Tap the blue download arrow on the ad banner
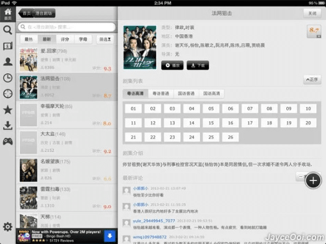The width and height of the screenshot is (326, 244). [109, 236]
